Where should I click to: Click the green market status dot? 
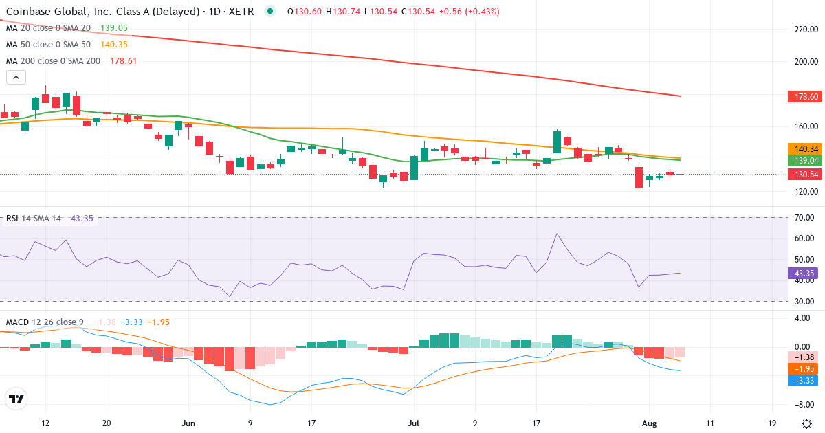(x=269, y=12)
